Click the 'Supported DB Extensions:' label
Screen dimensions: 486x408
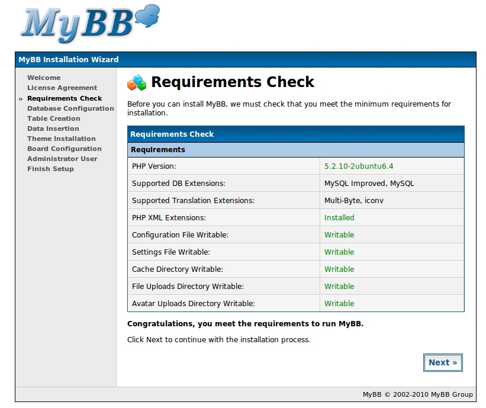[179, 183]
